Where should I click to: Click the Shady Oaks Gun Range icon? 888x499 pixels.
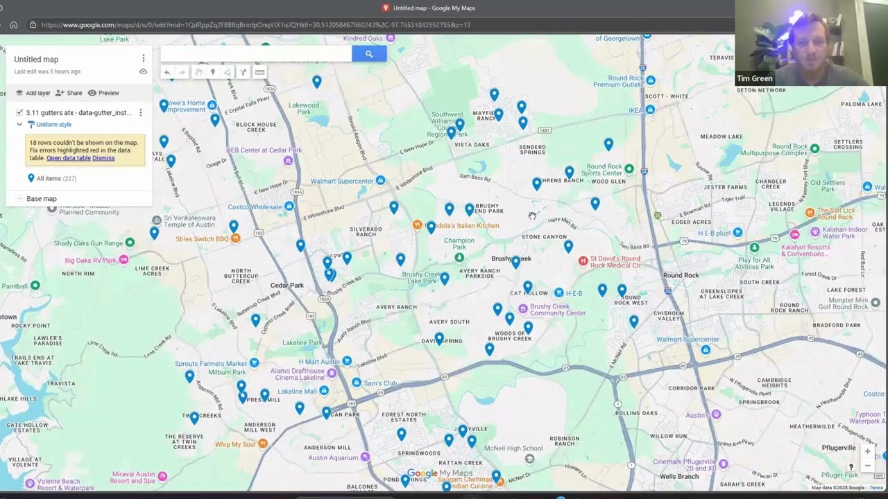[x=130, y=243]
